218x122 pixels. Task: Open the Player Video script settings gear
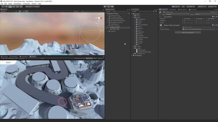pyautogui.click(x=217, y=25)
